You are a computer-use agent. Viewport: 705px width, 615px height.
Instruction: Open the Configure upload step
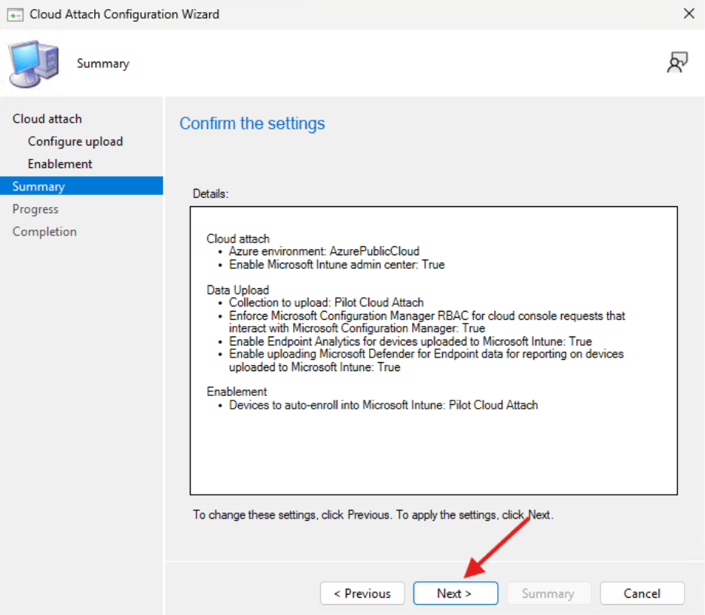point(75,141)
